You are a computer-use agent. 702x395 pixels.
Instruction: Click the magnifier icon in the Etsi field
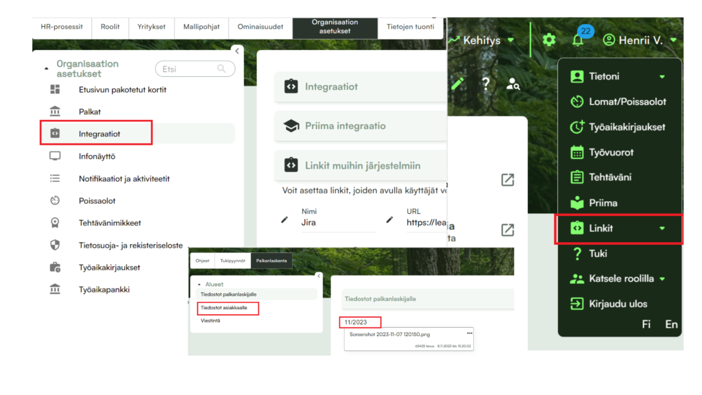tap(221, 69)
